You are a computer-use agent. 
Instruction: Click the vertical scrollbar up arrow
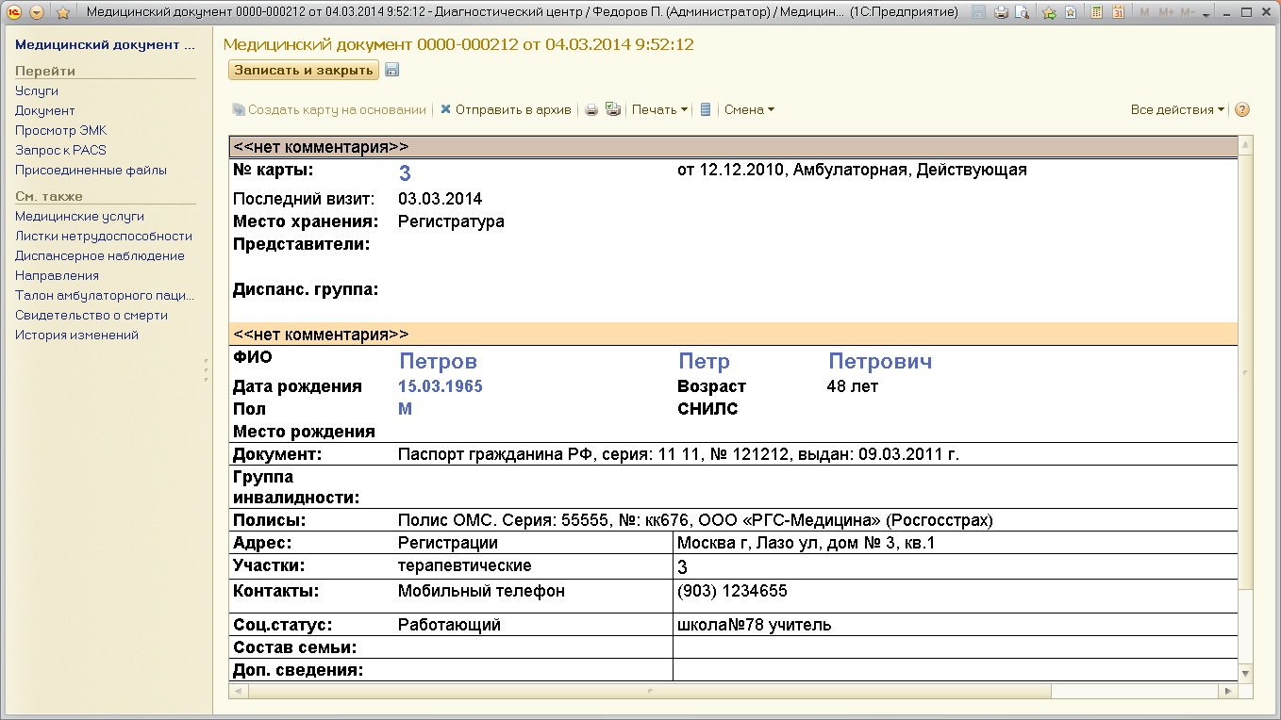point(1245,145)
